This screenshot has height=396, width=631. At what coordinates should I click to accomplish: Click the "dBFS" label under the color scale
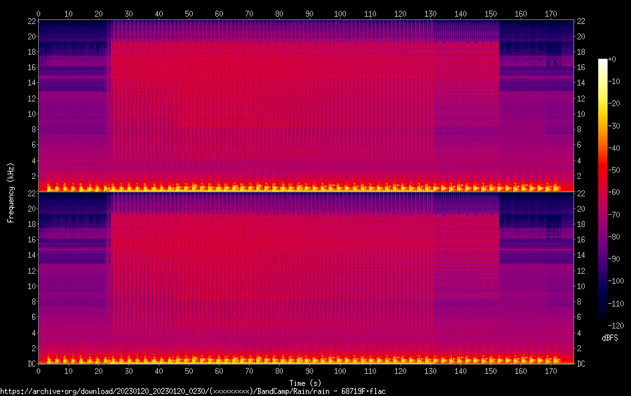610,338
